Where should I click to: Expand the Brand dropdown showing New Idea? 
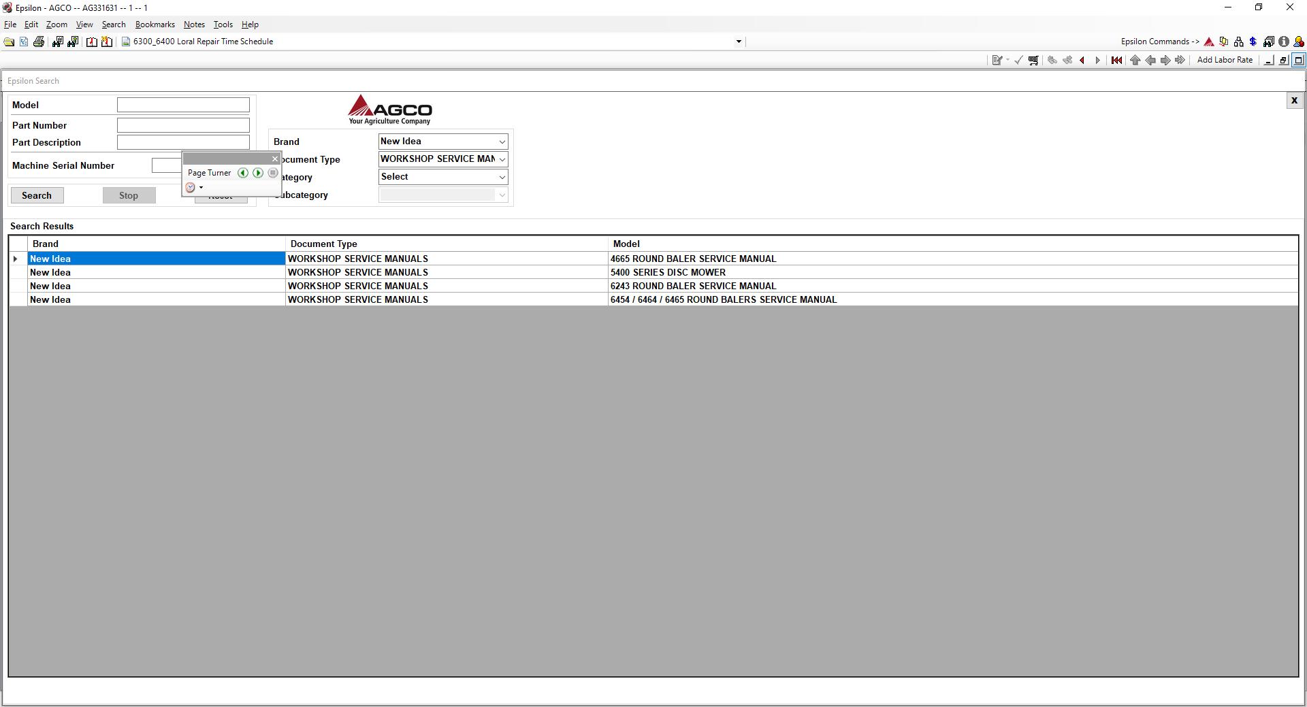pos(502,142)
